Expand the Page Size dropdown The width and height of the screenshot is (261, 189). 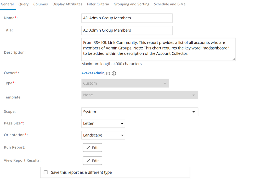pyautogui.click(x=103, y=124)
